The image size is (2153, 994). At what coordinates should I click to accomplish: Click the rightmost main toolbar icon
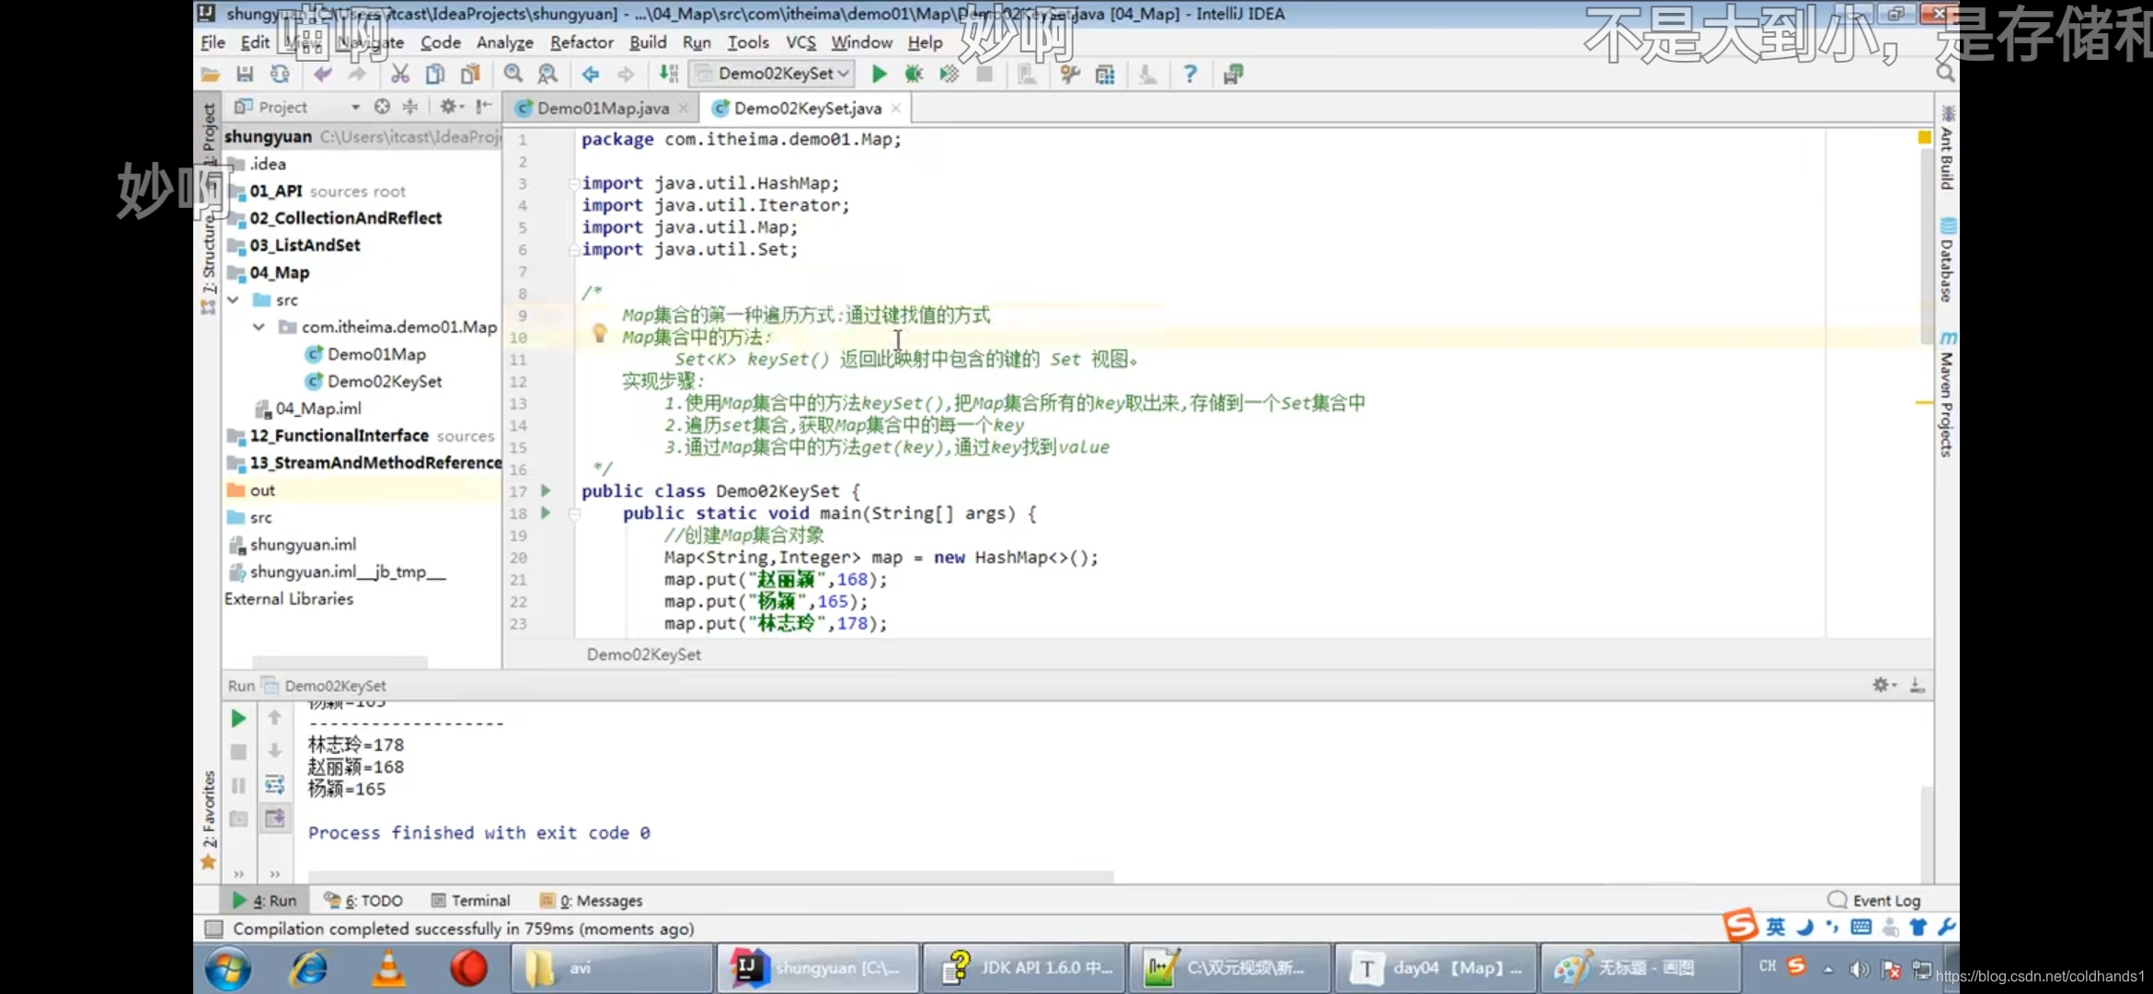click(x=1233, y=75)
